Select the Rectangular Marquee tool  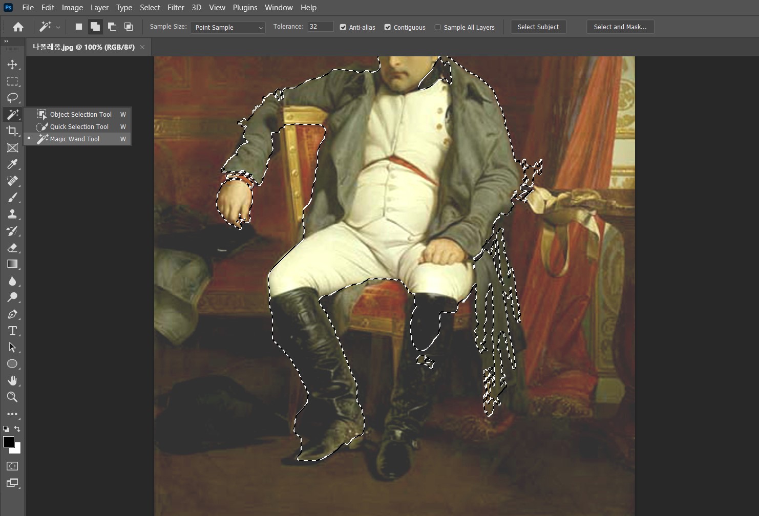pyautogui.click(x=12, y=81)
